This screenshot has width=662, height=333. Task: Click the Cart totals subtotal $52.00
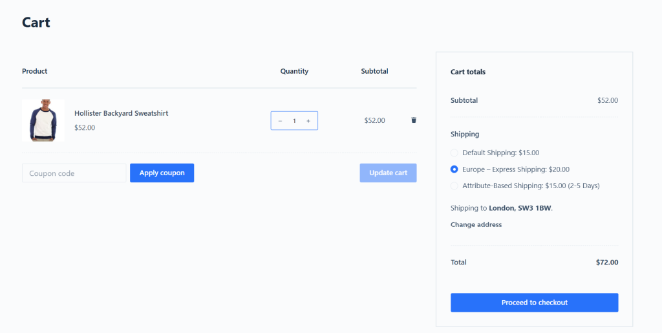pos(608,100)
